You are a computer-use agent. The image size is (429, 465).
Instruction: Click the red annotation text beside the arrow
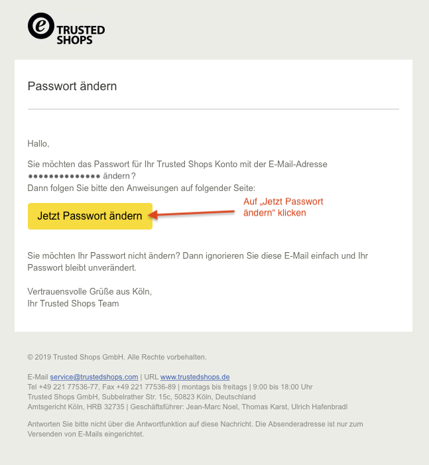pyautogui.click(x=284, y=207)
